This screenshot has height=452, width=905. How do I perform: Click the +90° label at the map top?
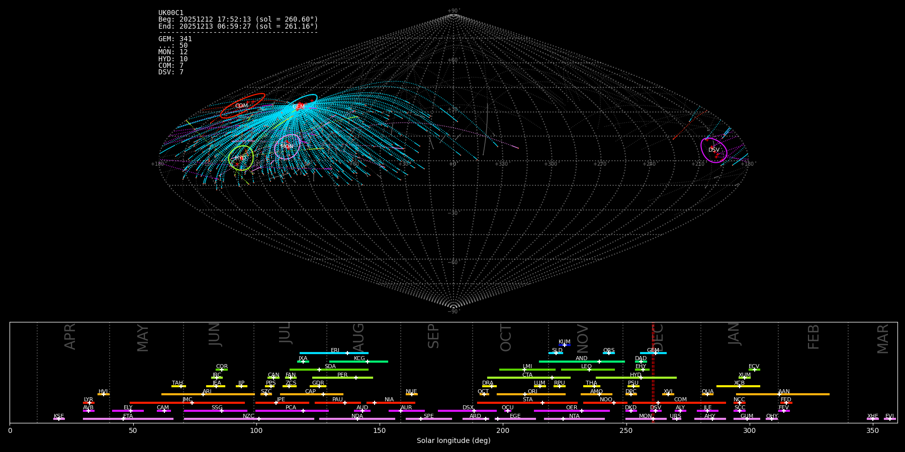(x=454, y=11)
